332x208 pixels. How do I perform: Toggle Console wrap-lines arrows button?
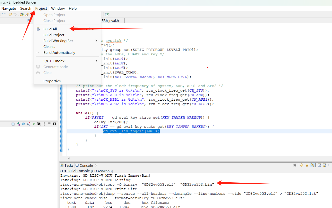[312, 165]
